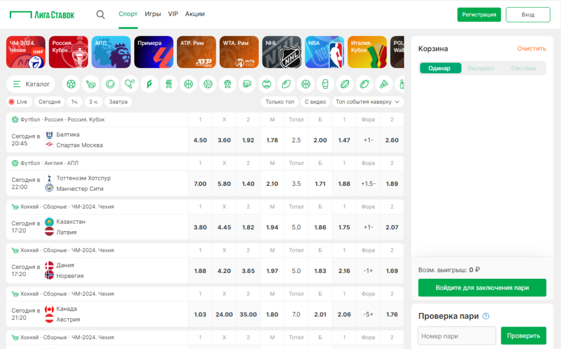
Task: Open the NBA tournament tile
Action: pos(324,52)
